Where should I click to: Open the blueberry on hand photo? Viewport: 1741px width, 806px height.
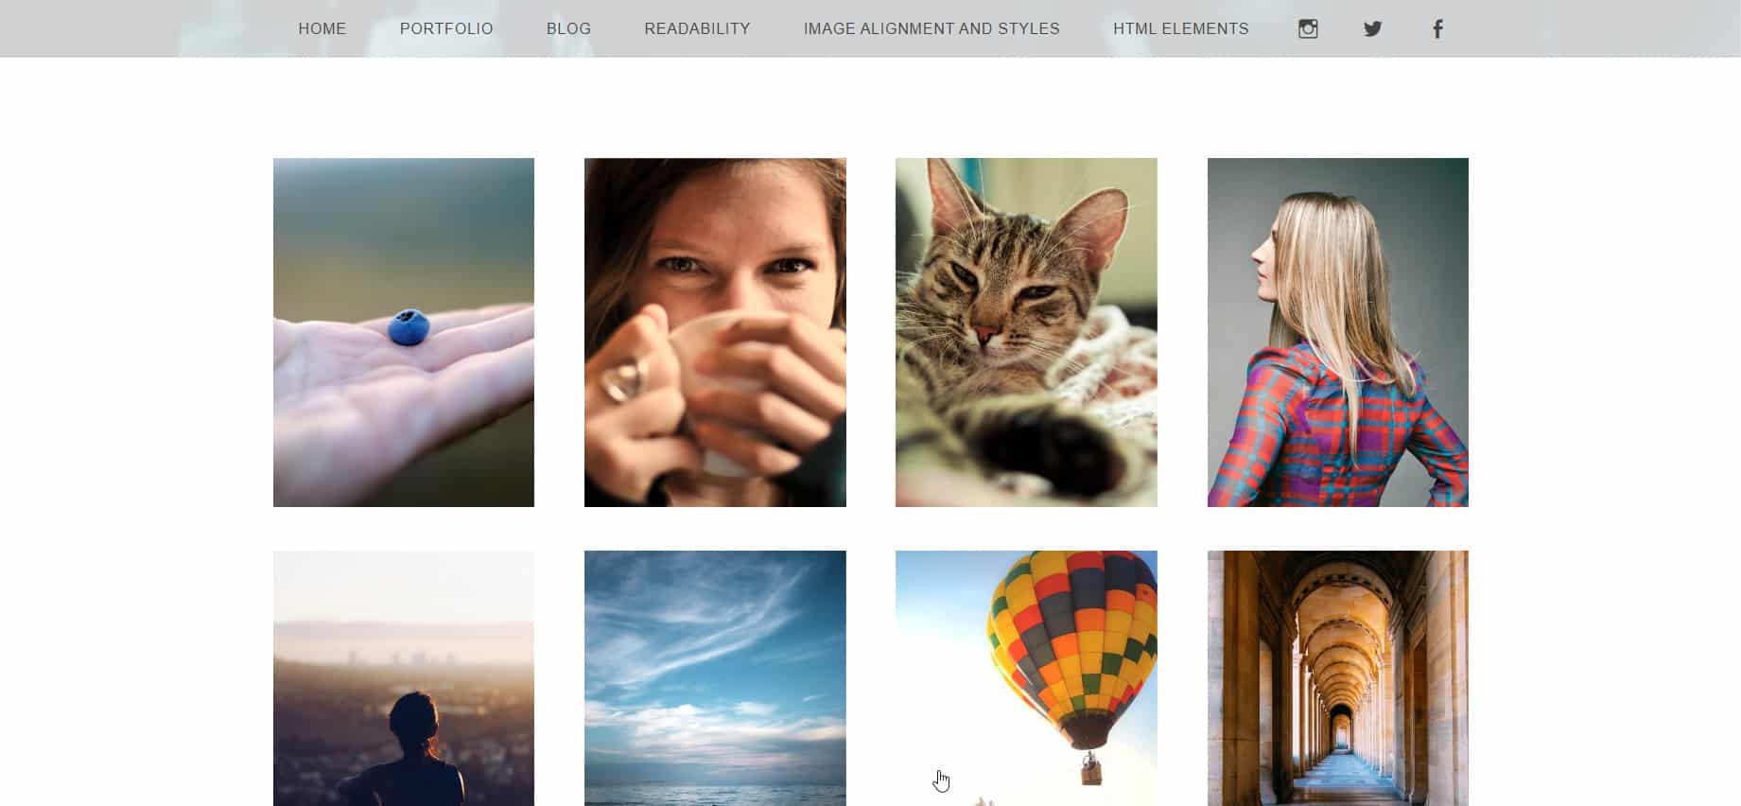pyautogui.click(x=404, y=332)
